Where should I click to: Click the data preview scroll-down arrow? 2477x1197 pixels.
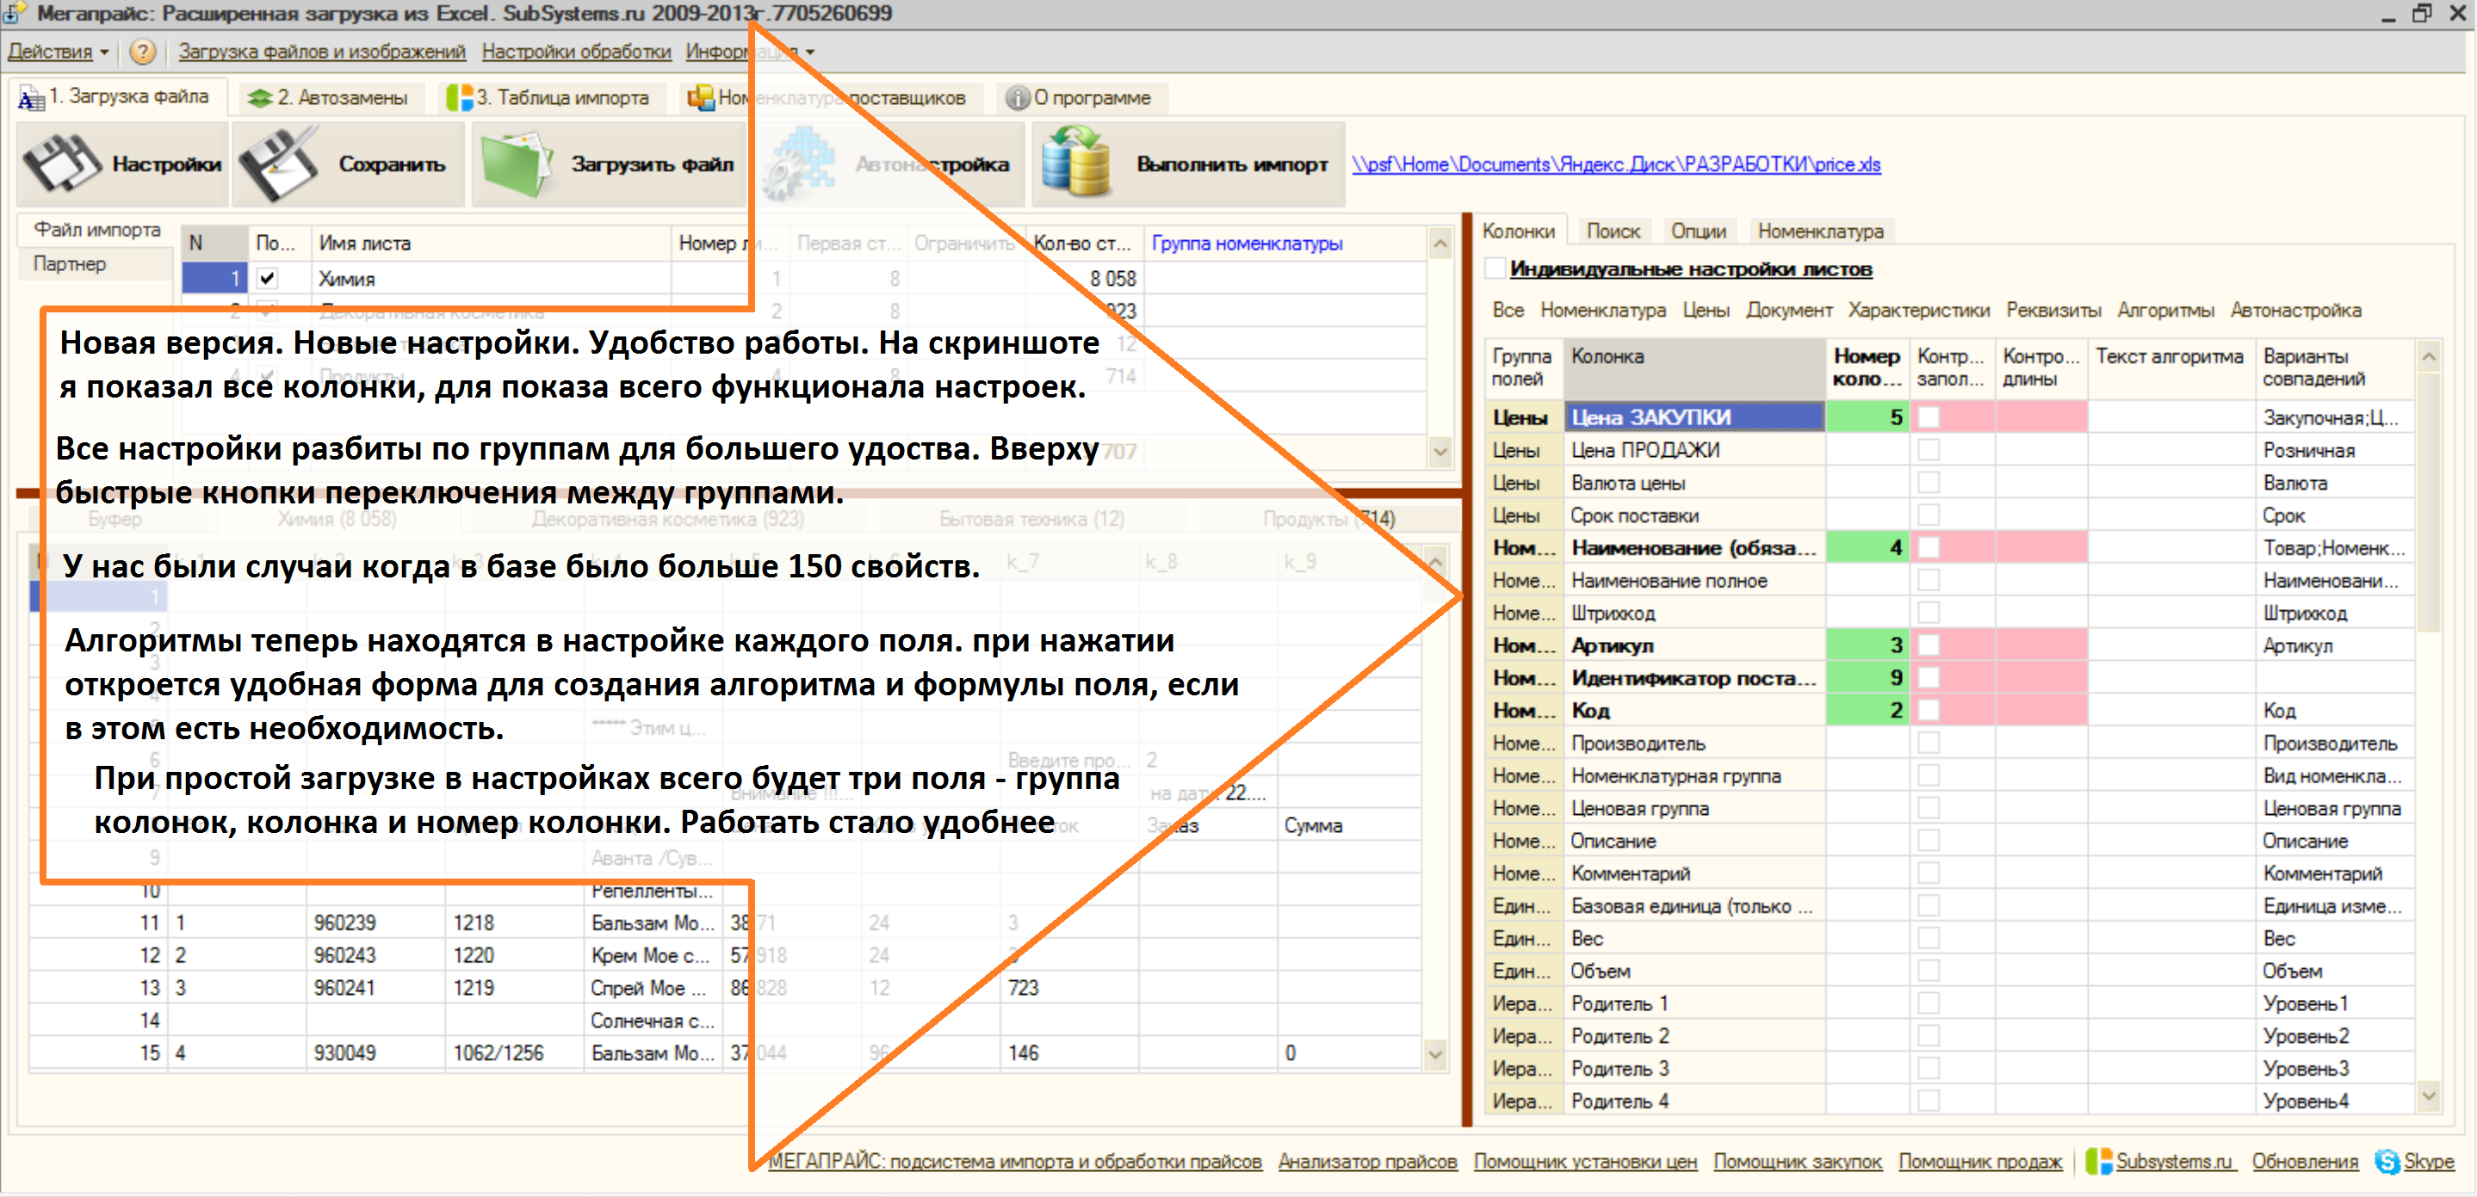(x=1434, y=1055)
